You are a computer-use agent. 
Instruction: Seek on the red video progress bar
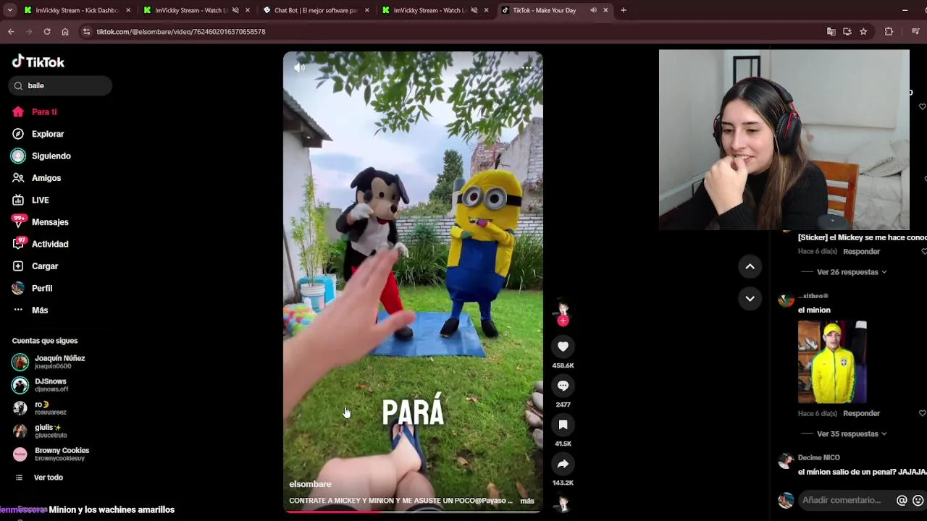pos(413,512)
